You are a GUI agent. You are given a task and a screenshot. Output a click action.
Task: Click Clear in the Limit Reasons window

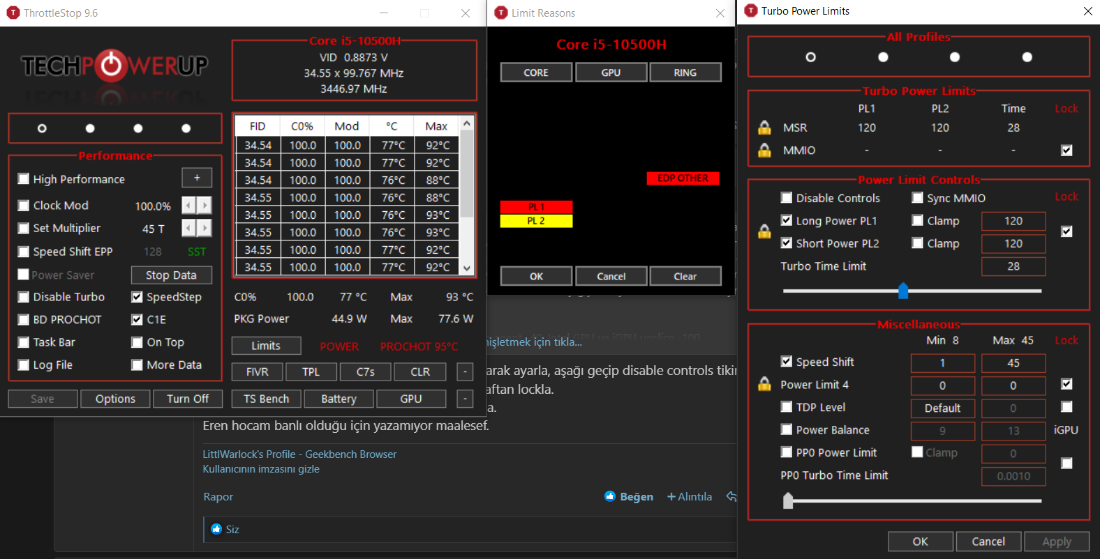(685, 277)
